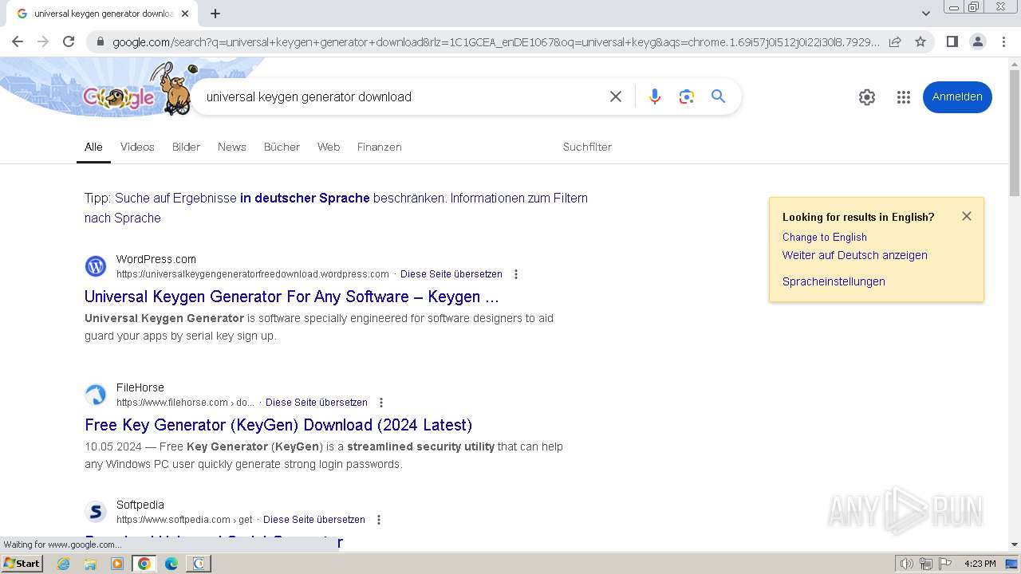The height and width of the screenshot is (574, 1021).
Task: Open the Windows Start menu
Action: click(22, 563)
